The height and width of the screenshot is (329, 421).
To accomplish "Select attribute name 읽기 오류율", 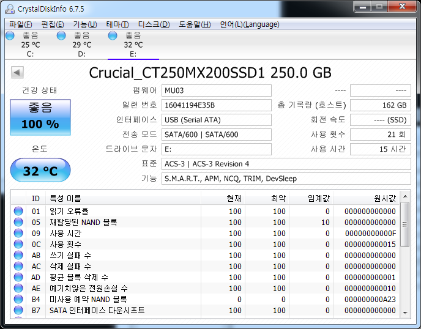I will tap(69, 211).
